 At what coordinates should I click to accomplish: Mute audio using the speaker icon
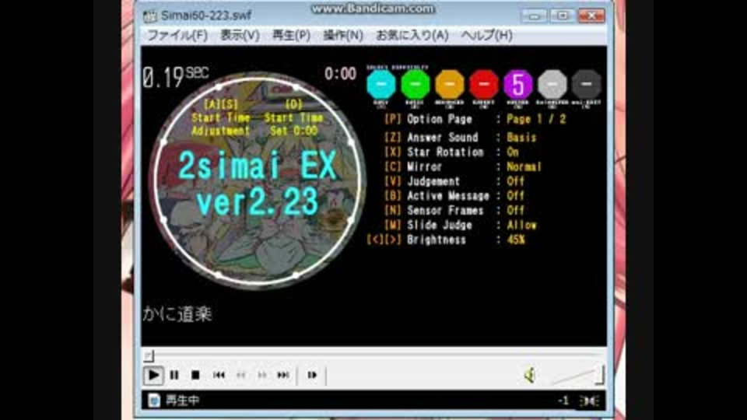pyautogui.click(x=530, y=376)
